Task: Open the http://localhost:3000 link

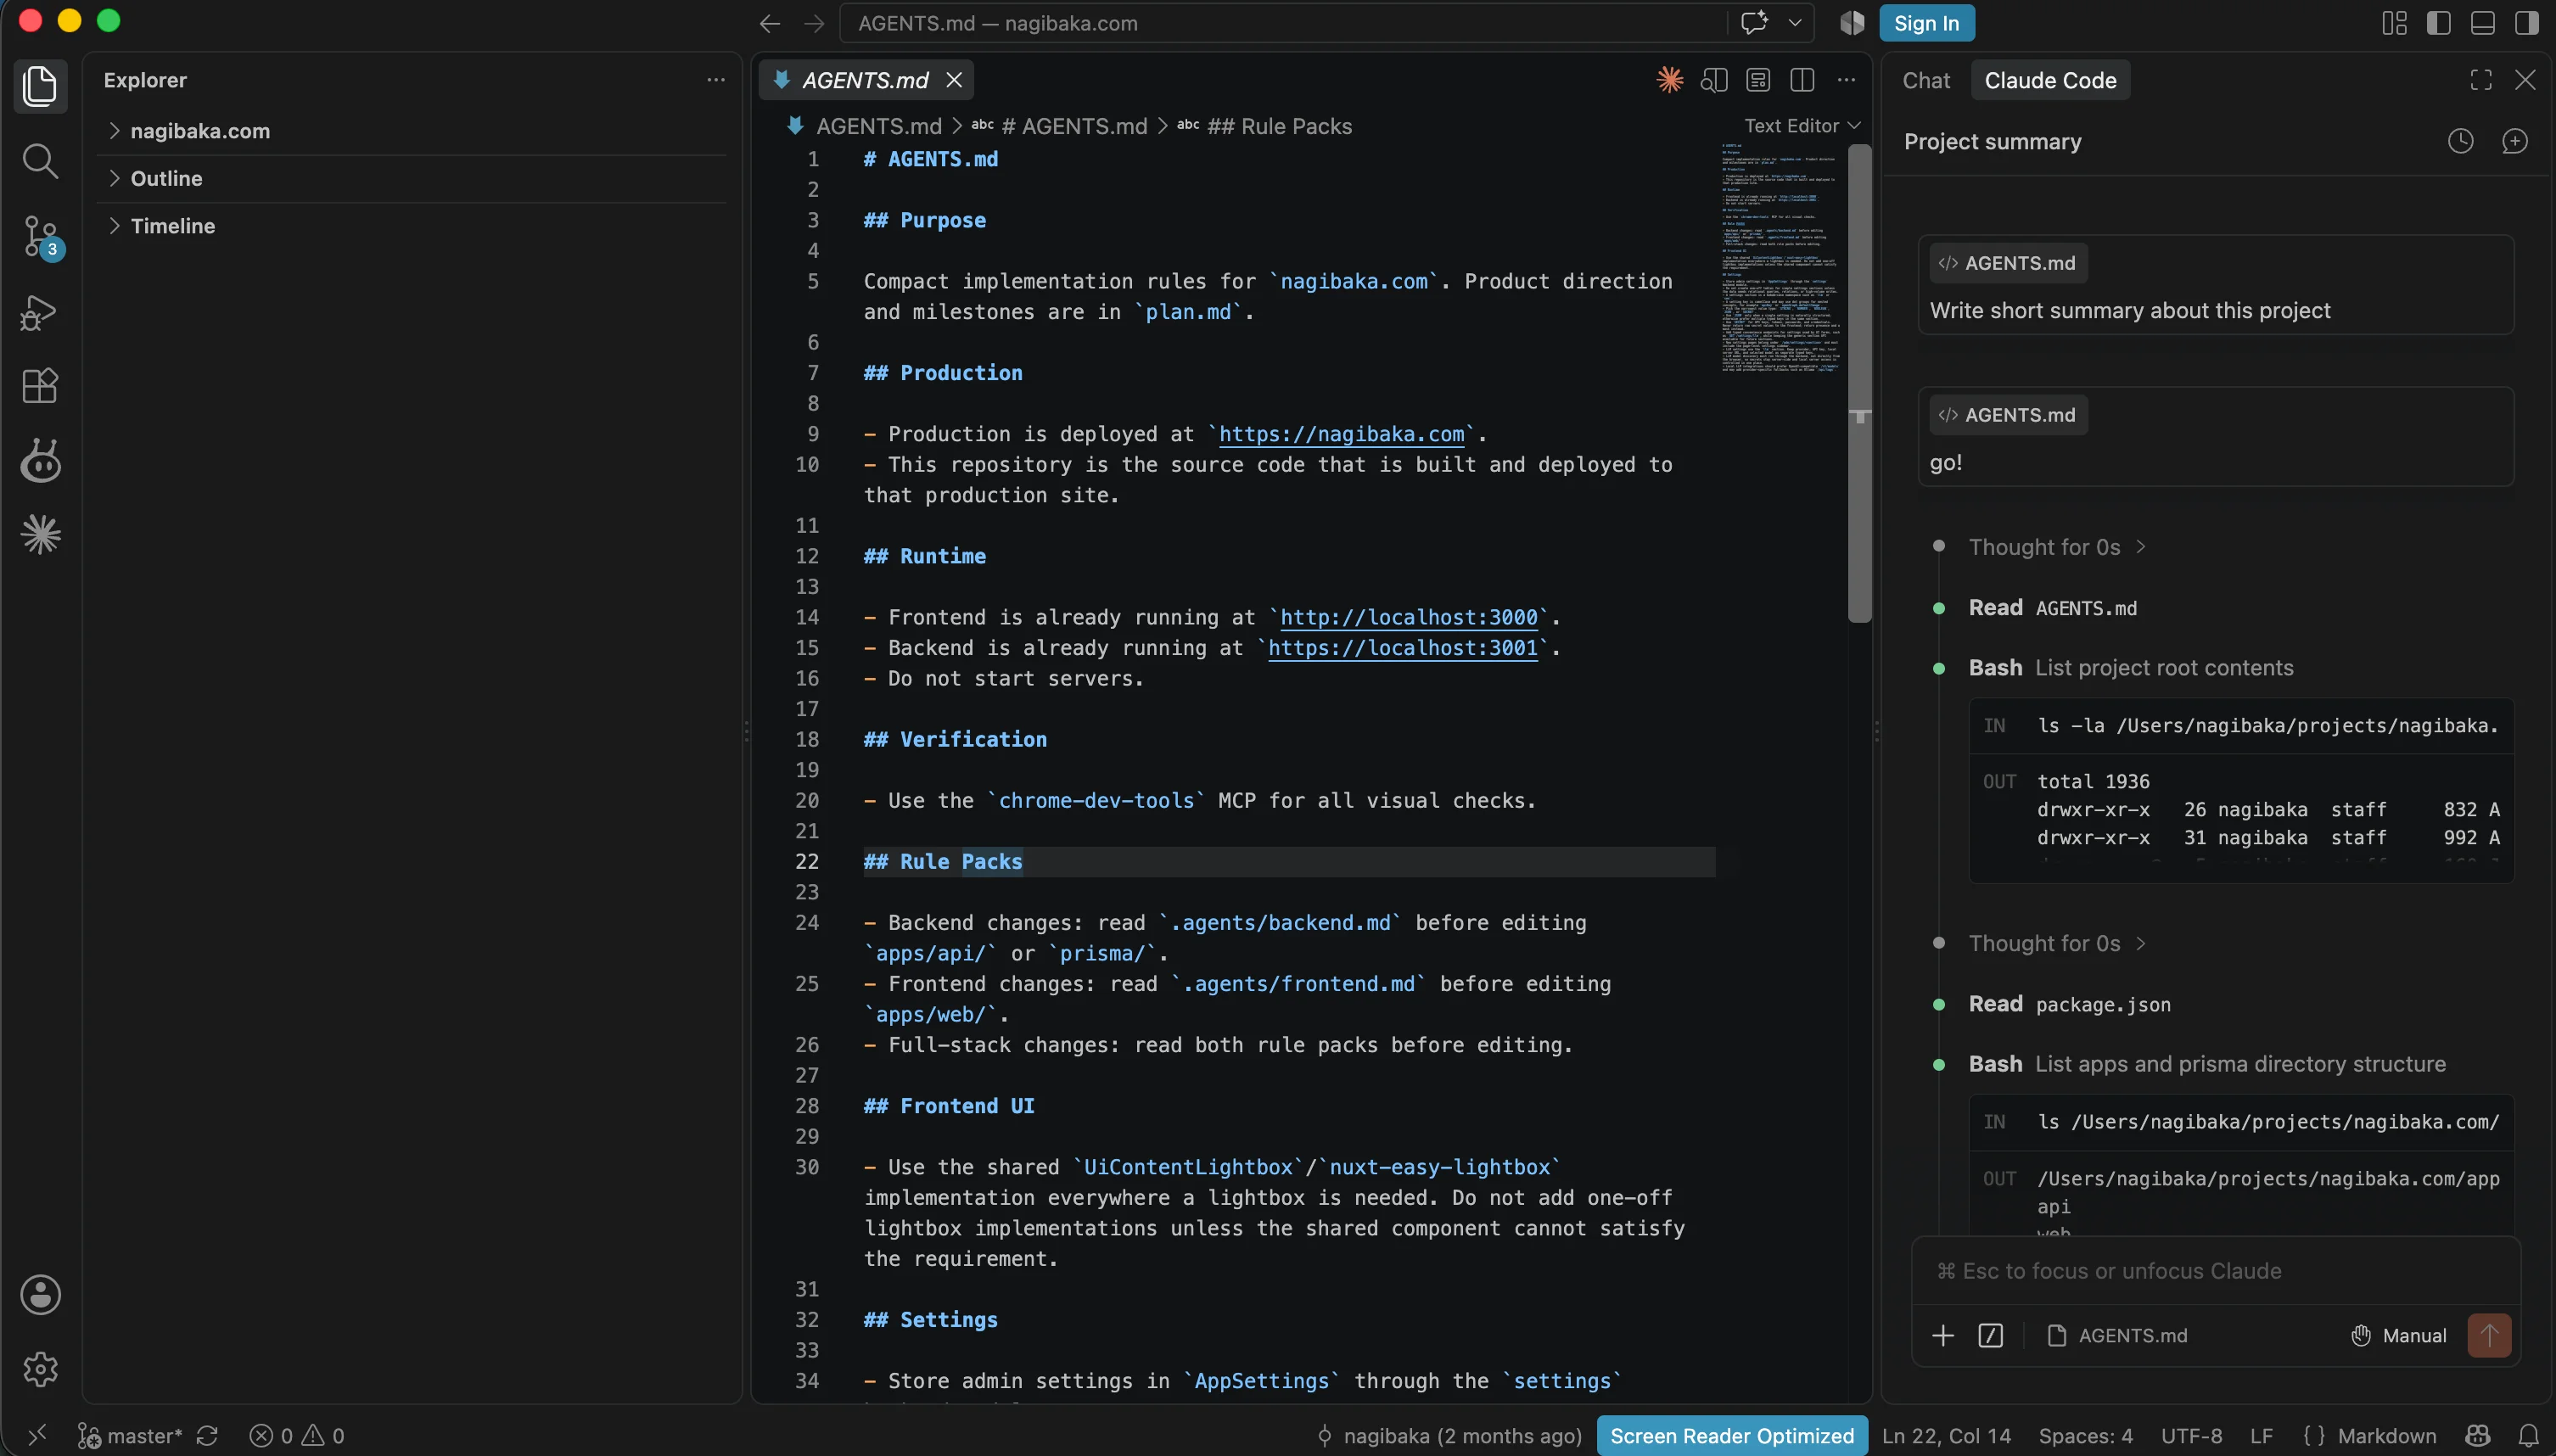Action: (1409, 617)
